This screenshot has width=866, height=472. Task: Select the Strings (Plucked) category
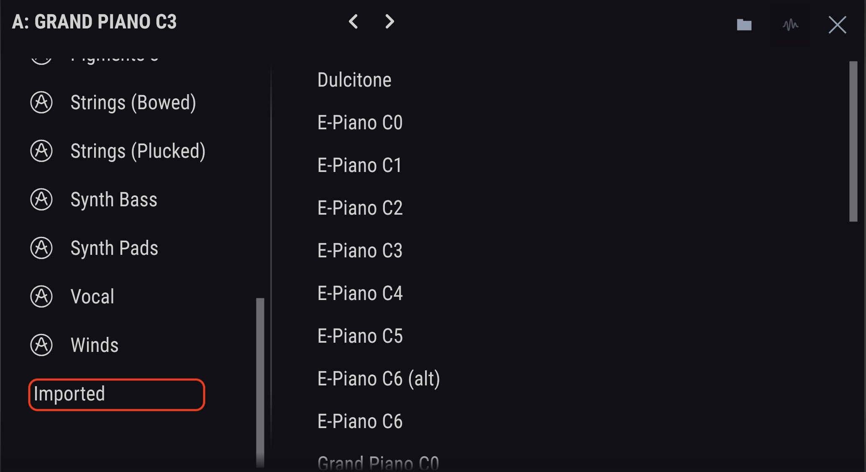(138, 151)
